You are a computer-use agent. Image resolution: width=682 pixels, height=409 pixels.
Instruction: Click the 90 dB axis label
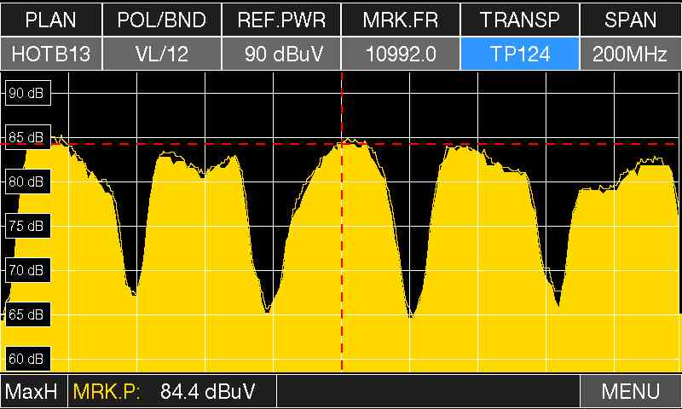point(28,93)
